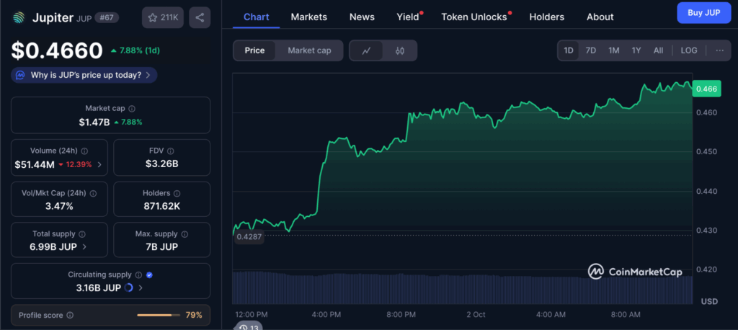The width and height of the screenshot is (738, 330).
Task: Toggle LOG scale on the chart
Action: pos(689,50)
